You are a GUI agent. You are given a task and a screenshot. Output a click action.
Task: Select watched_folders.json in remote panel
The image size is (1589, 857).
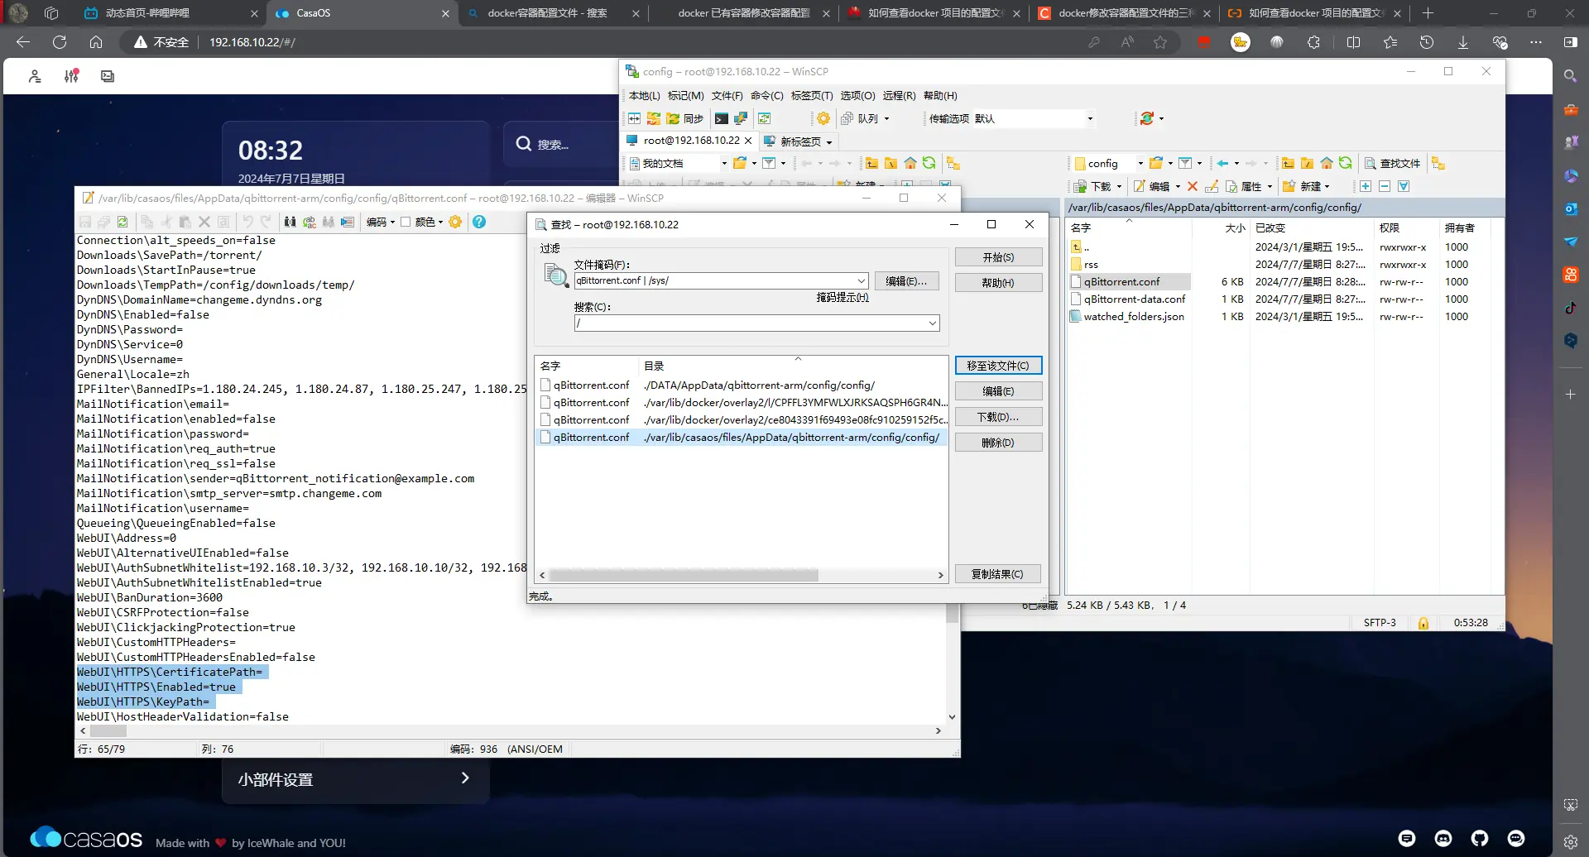pos(1133,317)
